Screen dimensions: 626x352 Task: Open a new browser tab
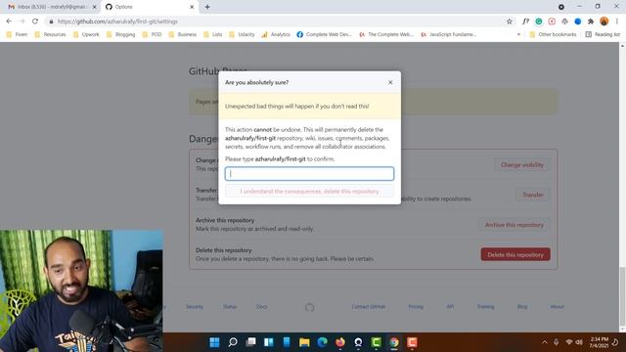point(207,7)
